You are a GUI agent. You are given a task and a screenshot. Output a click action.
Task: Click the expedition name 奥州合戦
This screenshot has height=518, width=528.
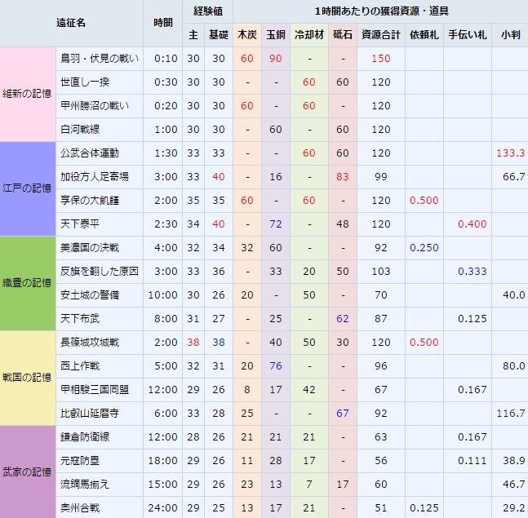click(x=80, y=507)
